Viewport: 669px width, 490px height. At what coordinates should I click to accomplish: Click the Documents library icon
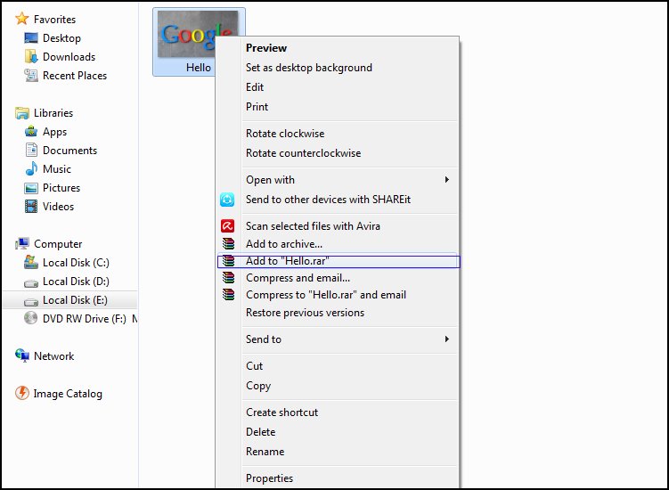[x=31, y=151]
